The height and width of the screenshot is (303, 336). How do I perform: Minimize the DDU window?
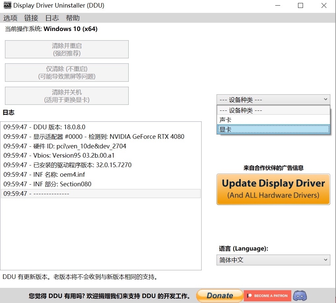278,5
